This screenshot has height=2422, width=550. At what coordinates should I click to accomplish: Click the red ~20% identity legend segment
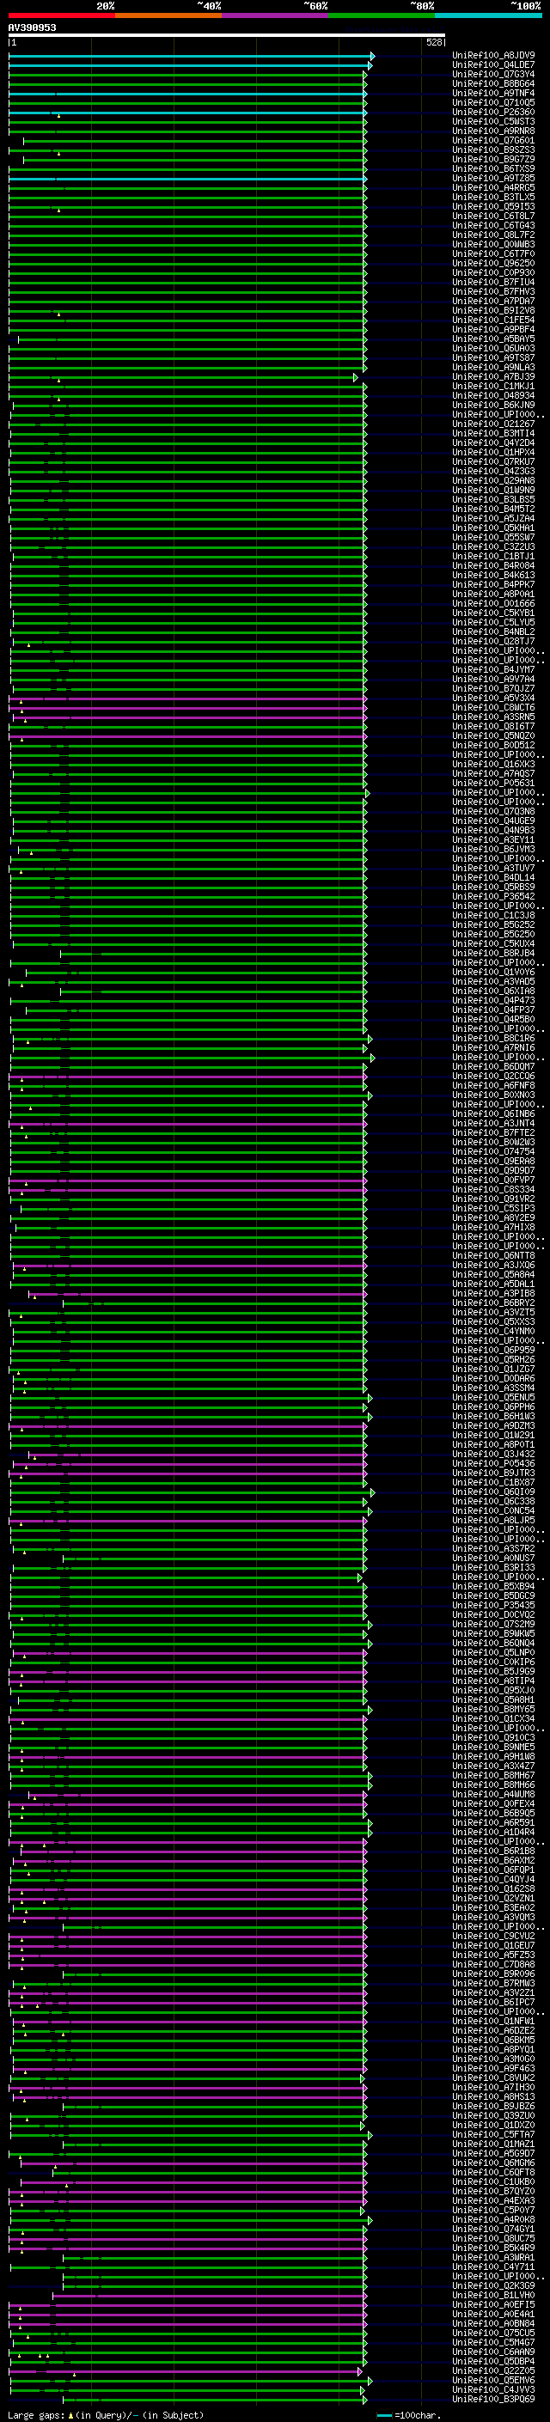point(61,15)
